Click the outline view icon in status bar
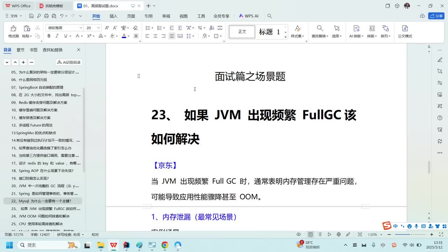 [x=320, y=234]
